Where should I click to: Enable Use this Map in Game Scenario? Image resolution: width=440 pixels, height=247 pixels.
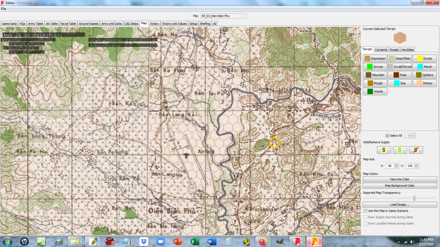(365, 211)
